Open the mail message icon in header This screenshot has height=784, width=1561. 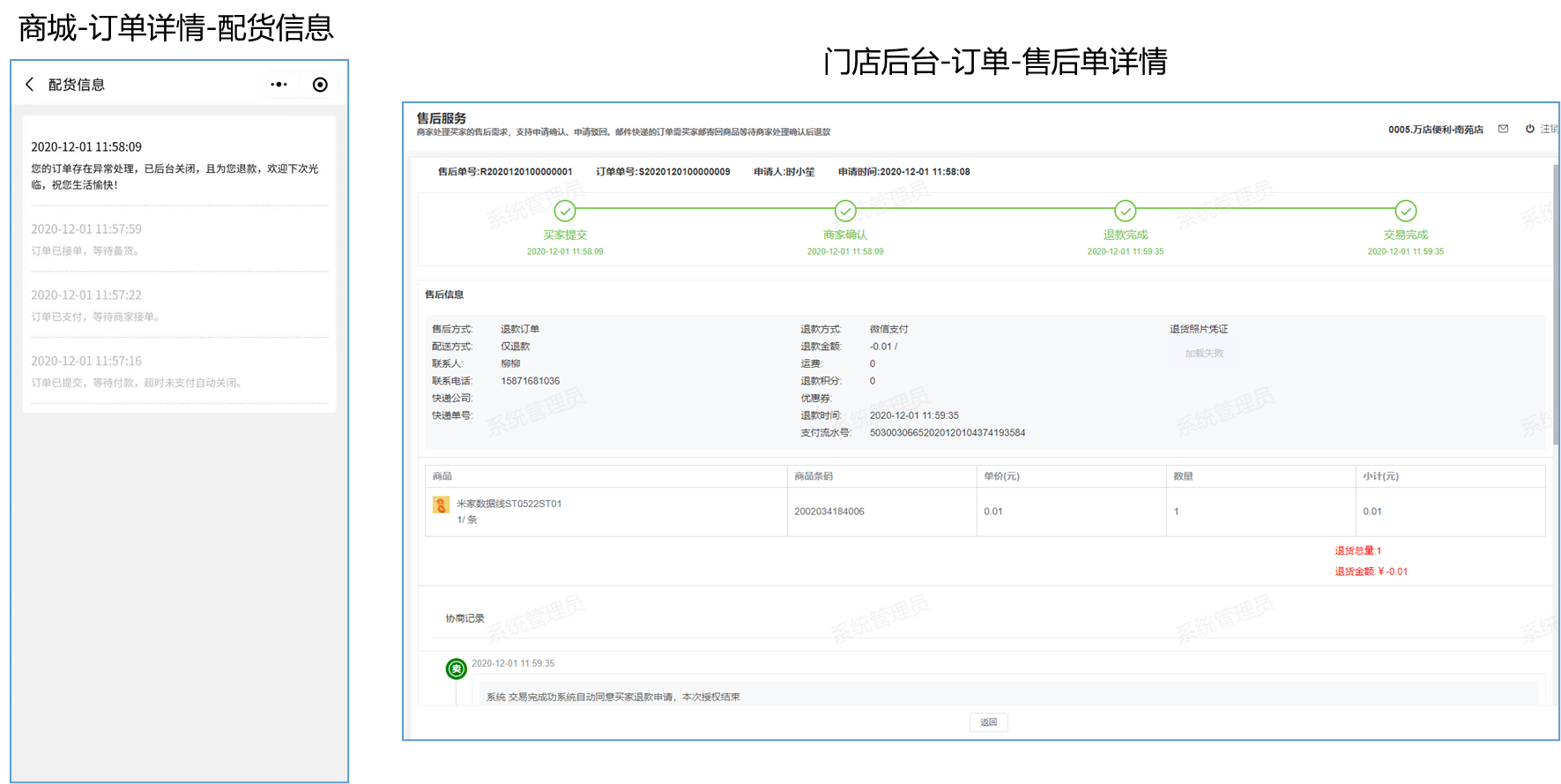point(1503,129)
